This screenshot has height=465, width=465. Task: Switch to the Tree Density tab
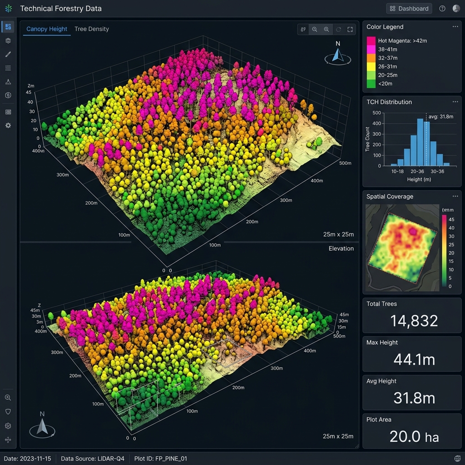(92, 29)
